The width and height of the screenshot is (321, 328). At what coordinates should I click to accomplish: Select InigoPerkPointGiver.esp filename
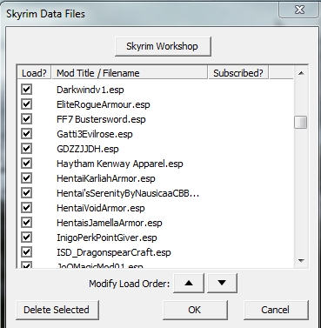pyautogui.click(x=107, y=238)
